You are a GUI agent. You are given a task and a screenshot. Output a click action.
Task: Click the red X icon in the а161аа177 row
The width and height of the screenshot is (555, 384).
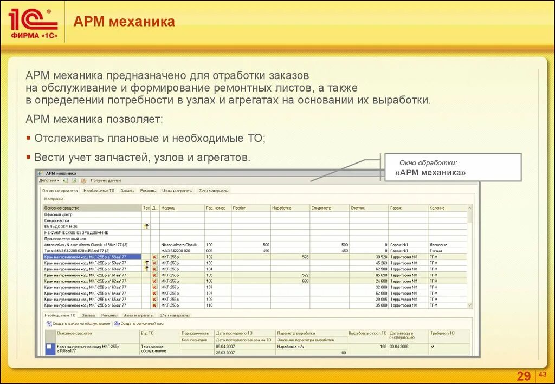coord(154,275)
